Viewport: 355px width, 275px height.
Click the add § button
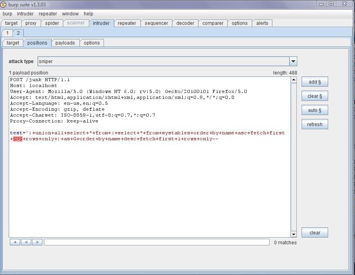point(315,82)
